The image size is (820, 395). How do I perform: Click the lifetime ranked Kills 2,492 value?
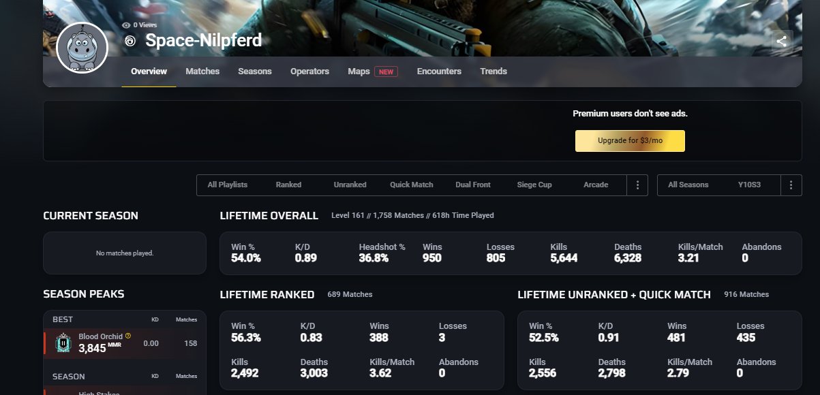pos(245,373)
